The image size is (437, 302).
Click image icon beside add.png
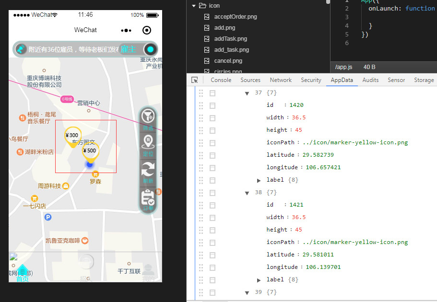coord(207,28)
